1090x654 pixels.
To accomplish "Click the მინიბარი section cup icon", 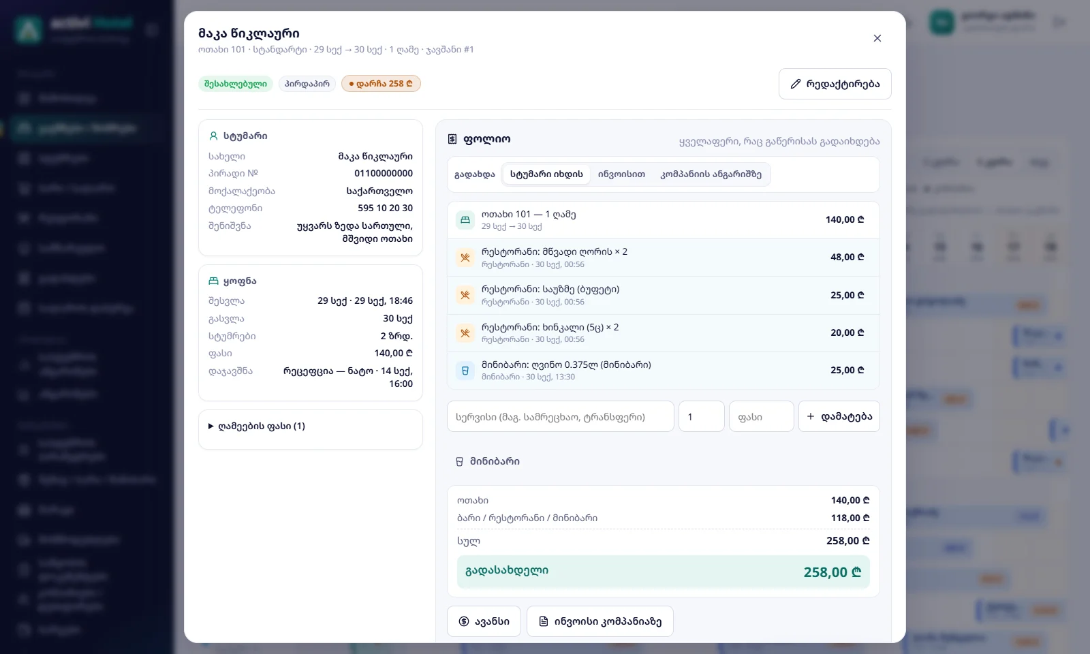I will (x=459, y=461).
